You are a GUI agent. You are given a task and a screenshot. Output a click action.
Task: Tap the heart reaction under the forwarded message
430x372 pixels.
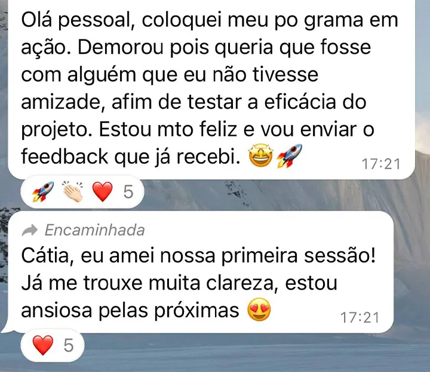click(43, 345)
